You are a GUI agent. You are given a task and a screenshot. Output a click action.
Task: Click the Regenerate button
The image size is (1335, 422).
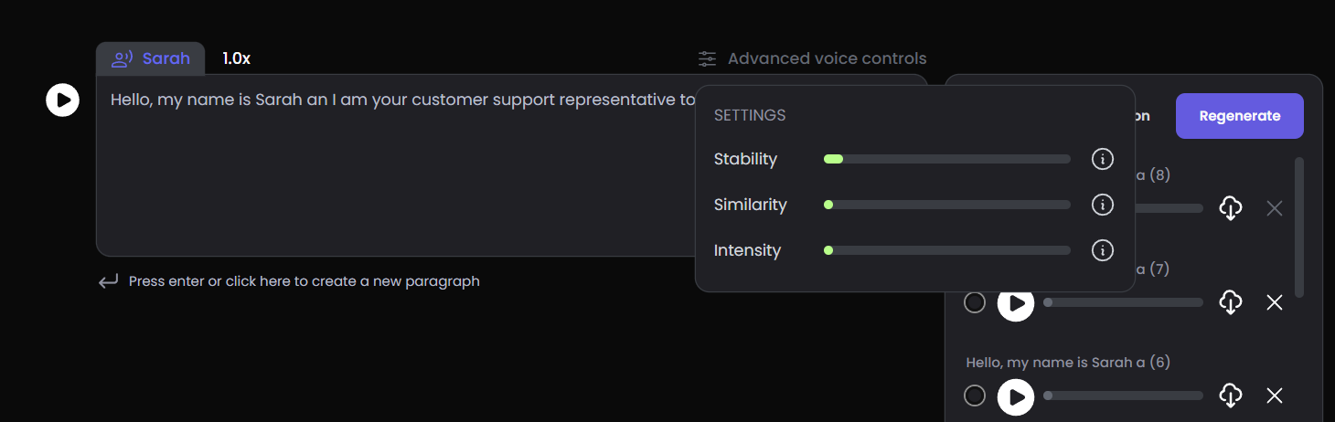1239,116
